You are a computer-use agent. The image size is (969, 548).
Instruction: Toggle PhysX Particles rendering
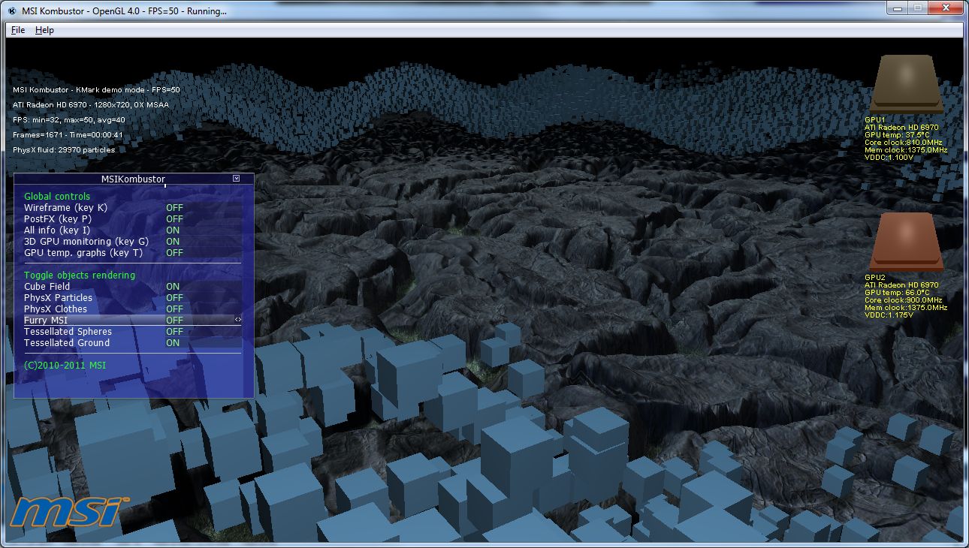tap(134, 298)
